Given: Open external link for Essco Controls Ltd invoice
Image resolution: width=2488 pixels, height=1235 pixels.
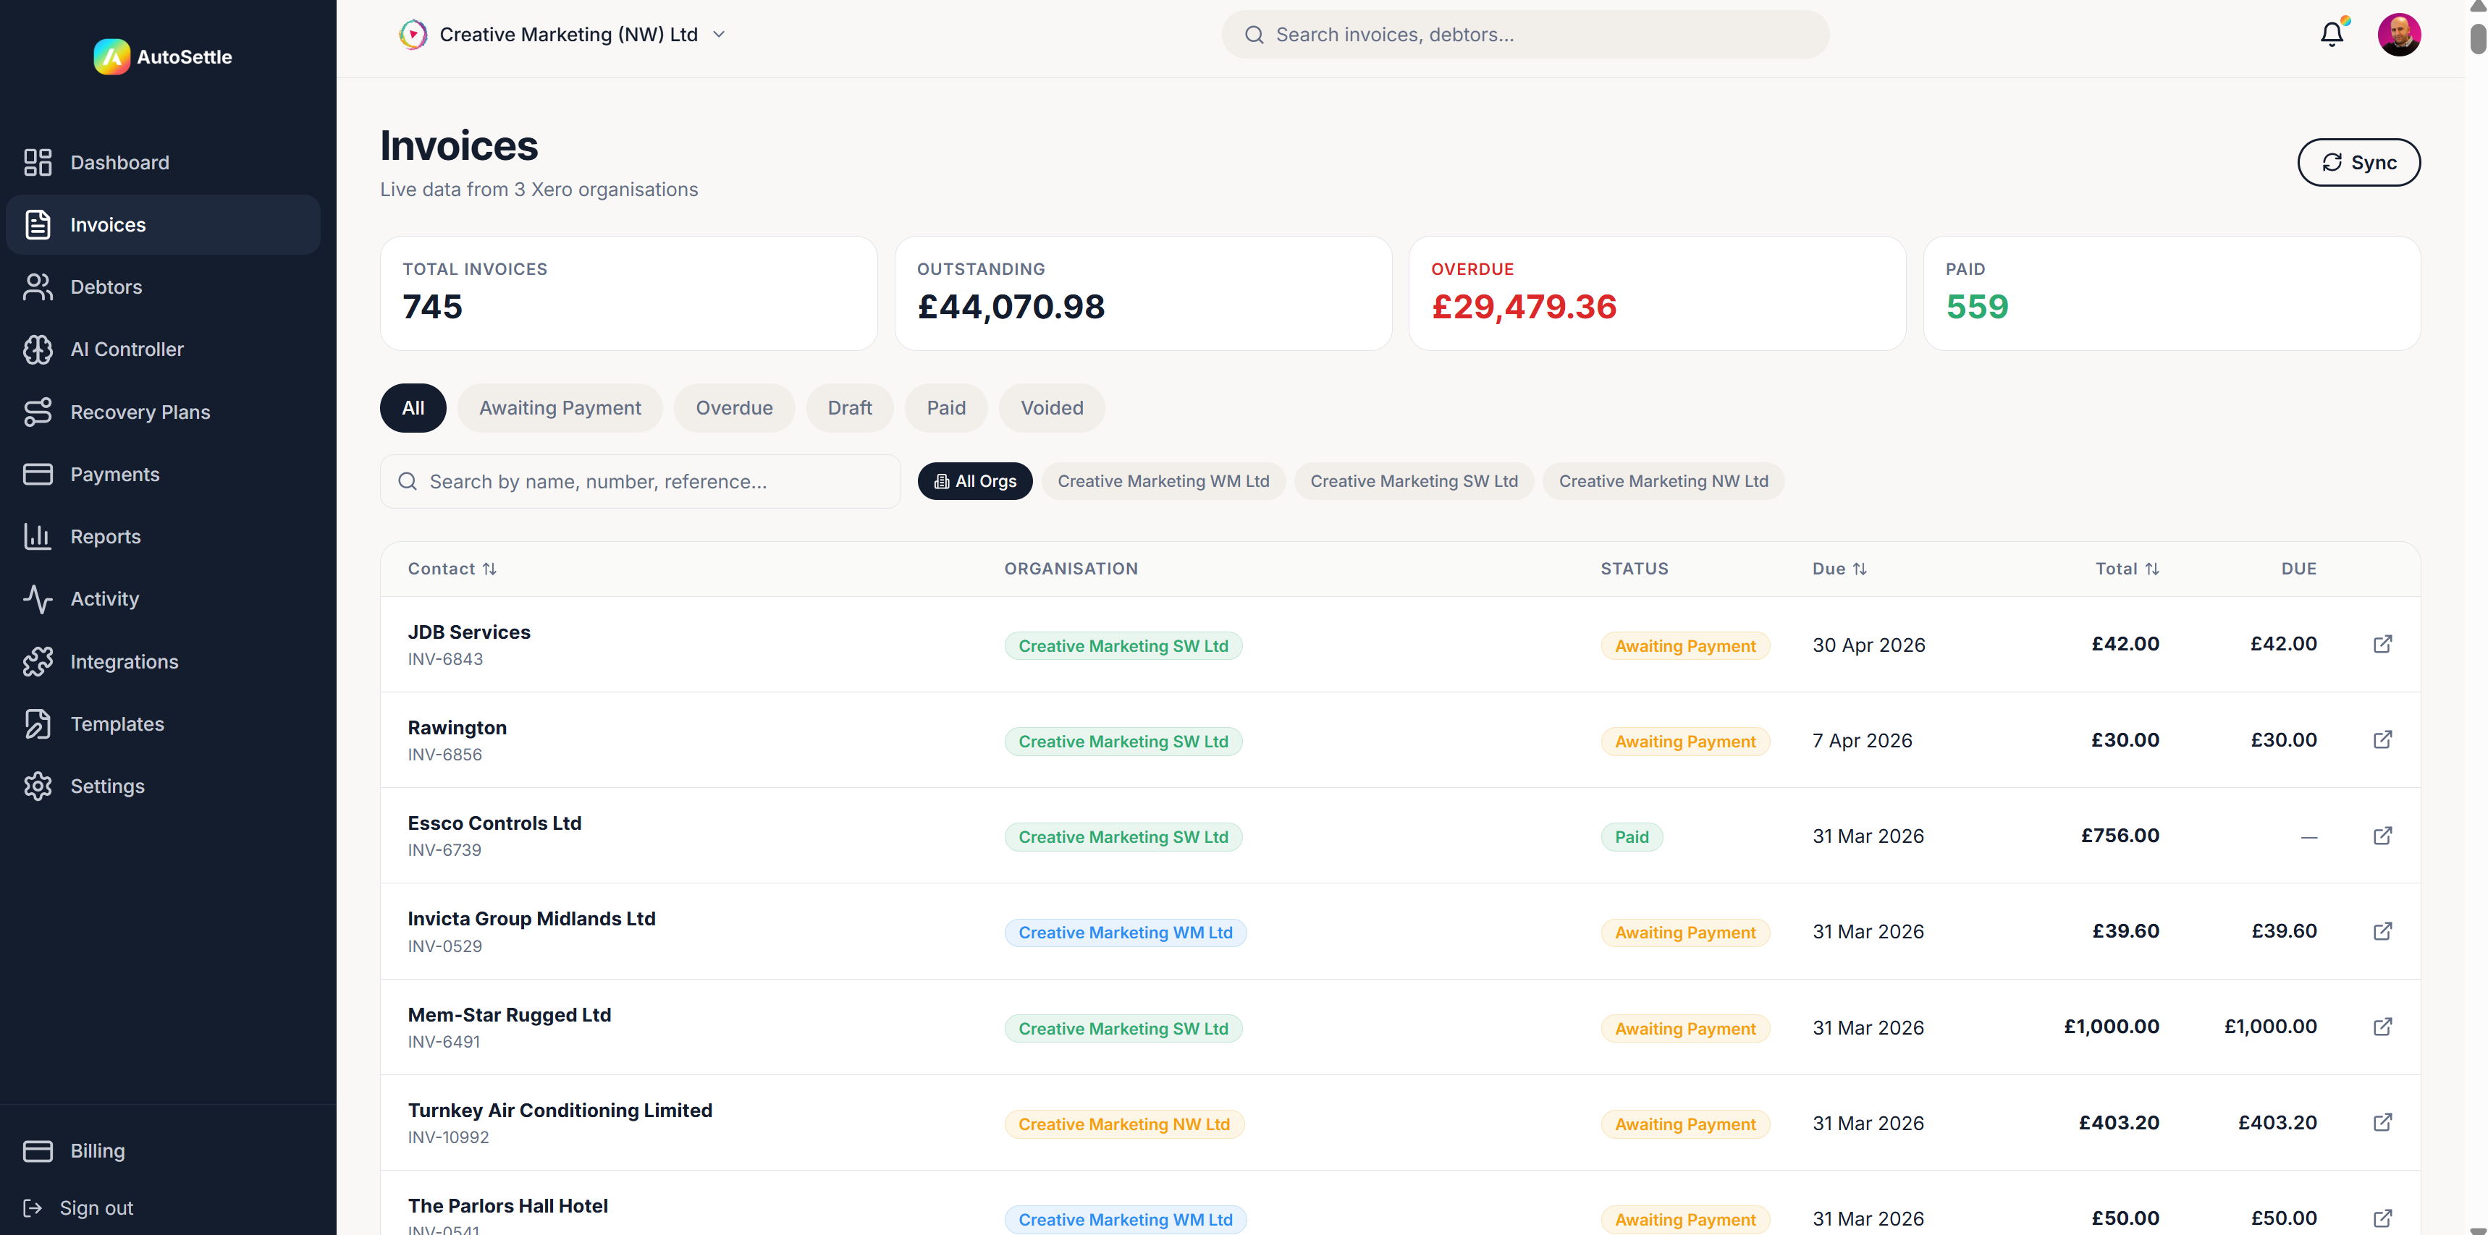Looking at the screenshot, I should [2382, 835].
